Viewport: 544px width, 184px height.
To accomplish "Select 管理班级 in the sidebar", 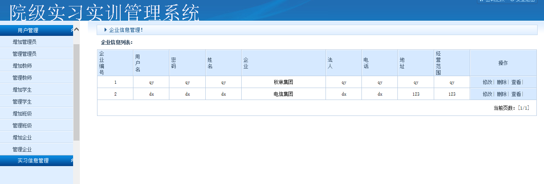I will 22,125.
